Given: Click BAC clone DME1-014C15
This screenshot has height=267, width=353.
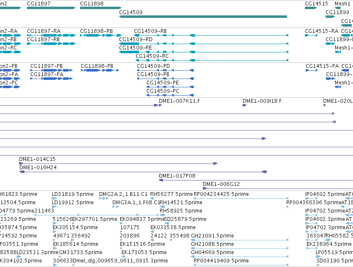Looking at the screenshot, I should pos(118,163).
